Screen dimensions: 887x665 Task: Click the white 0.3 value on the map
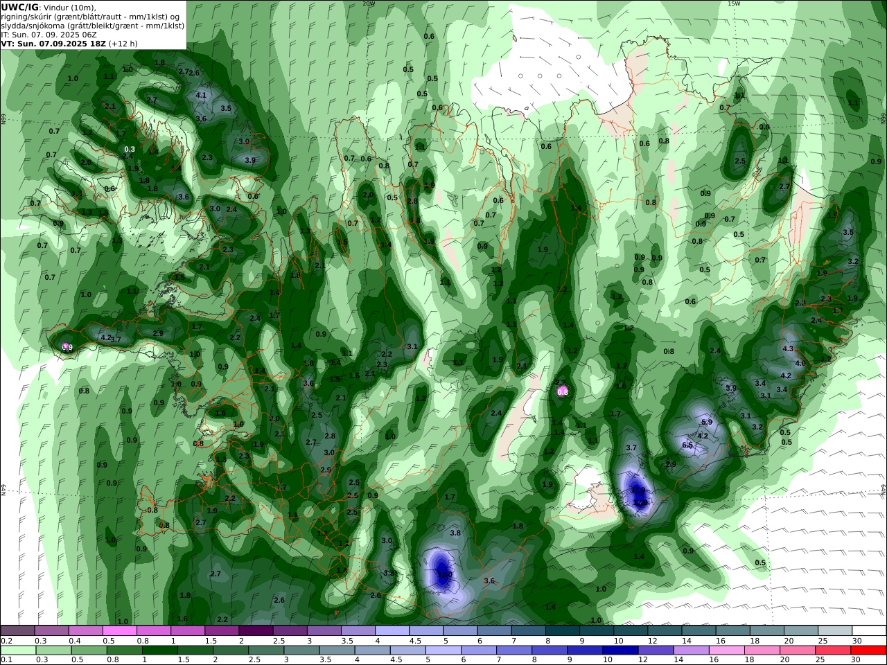[130, 149]
